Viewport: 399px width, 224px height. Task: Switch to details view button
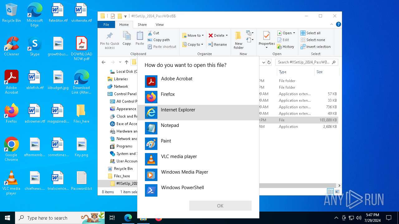coord(330,192)
